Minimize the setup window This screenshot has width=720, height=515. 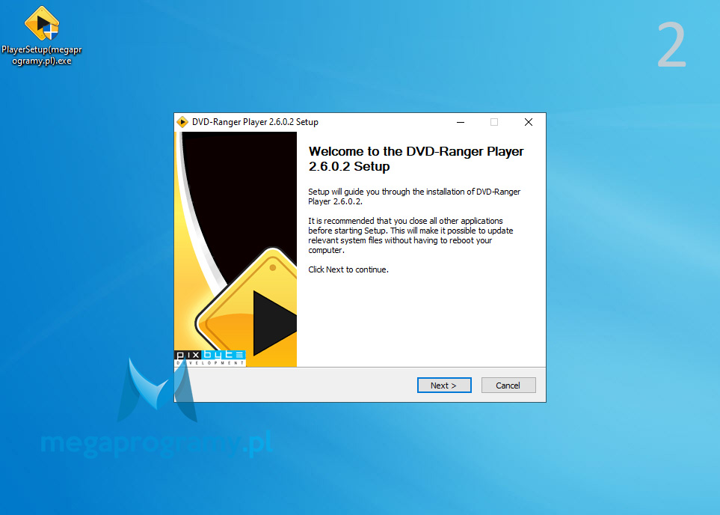[x=461, y=122]
